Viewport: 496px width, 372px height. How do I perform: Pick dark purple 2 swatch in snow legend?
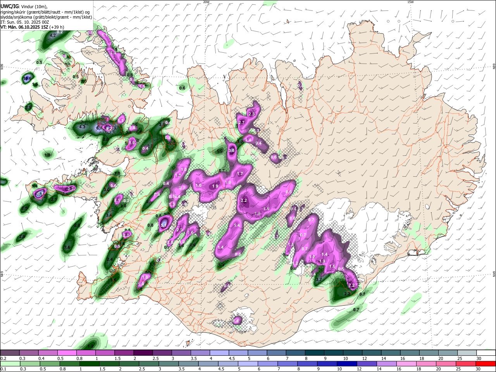(x=143, y=353)
